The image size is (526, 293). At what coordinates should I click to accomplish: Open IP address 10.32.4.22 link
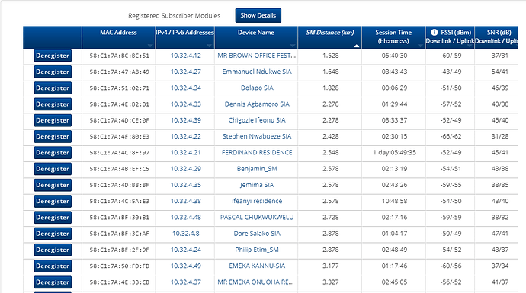(185, 136)
